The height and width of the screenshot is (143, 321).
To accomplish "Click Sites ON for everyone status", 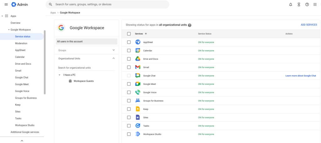I will click(206, 117).
